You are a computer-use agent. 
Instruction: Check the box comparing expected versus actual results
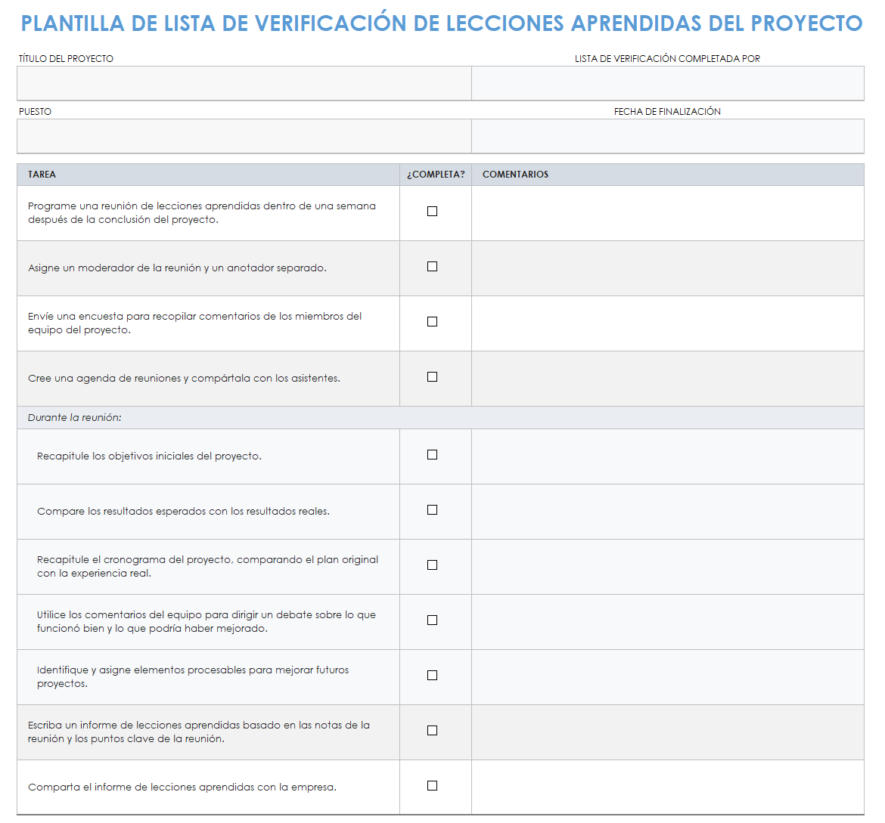432,509
